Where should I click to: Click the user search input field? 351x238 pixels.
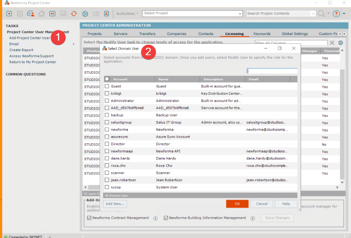(272, 70)
